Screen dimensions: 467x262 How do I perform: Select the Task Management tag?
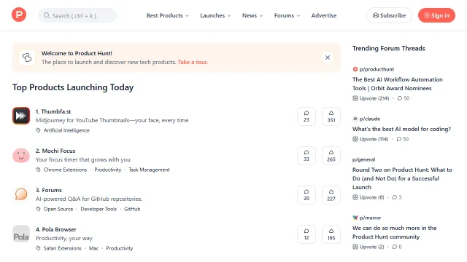click(x=149, y=170)
